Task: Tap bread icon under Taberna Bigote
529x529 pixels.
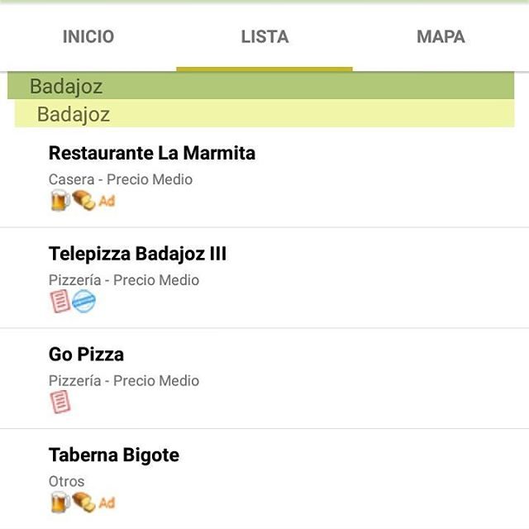Action: pyautogui.click(x=83, y=502)
